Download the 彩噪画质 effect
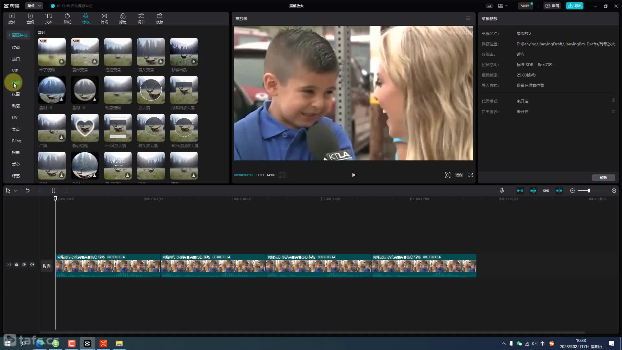 (194, 61)
